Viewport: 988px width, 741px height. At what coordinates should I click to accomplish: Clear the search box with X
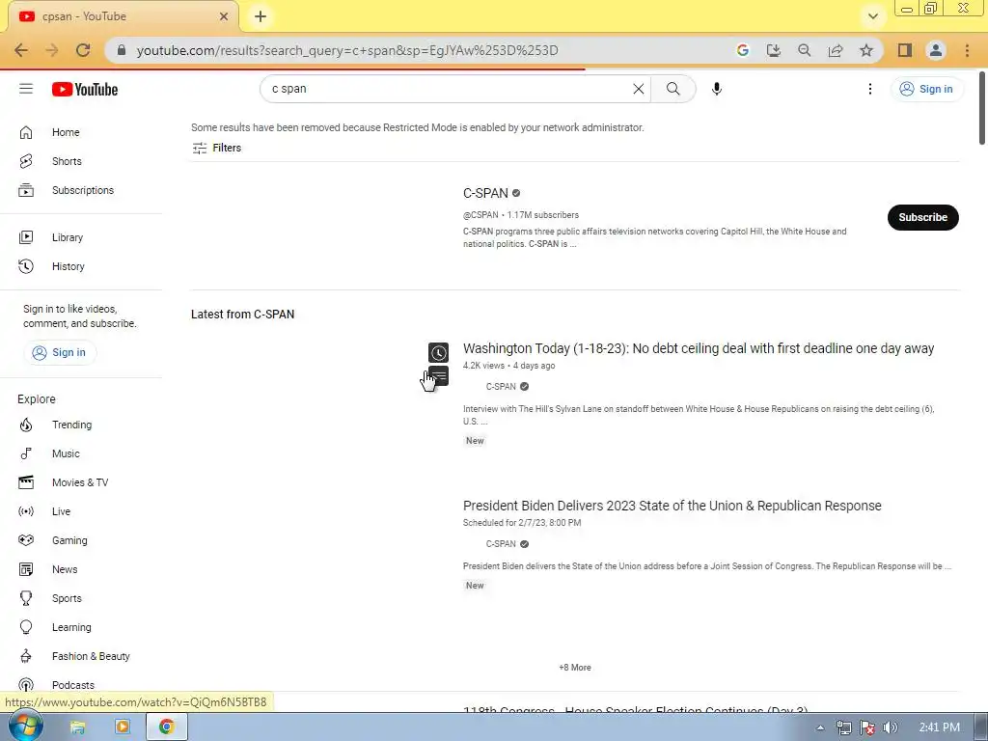pyautogui.click(x=639, y=89)
